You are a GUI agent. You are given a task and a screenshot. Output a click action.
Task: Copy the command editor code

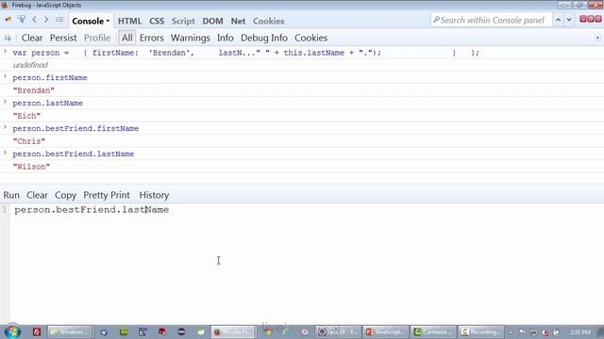65,195
